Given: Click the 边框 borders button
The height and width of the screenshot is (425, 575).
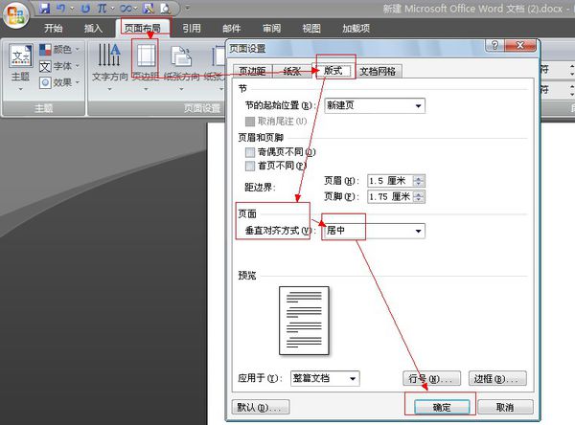Looking at the screenshot, I should (x=497, y=378).
